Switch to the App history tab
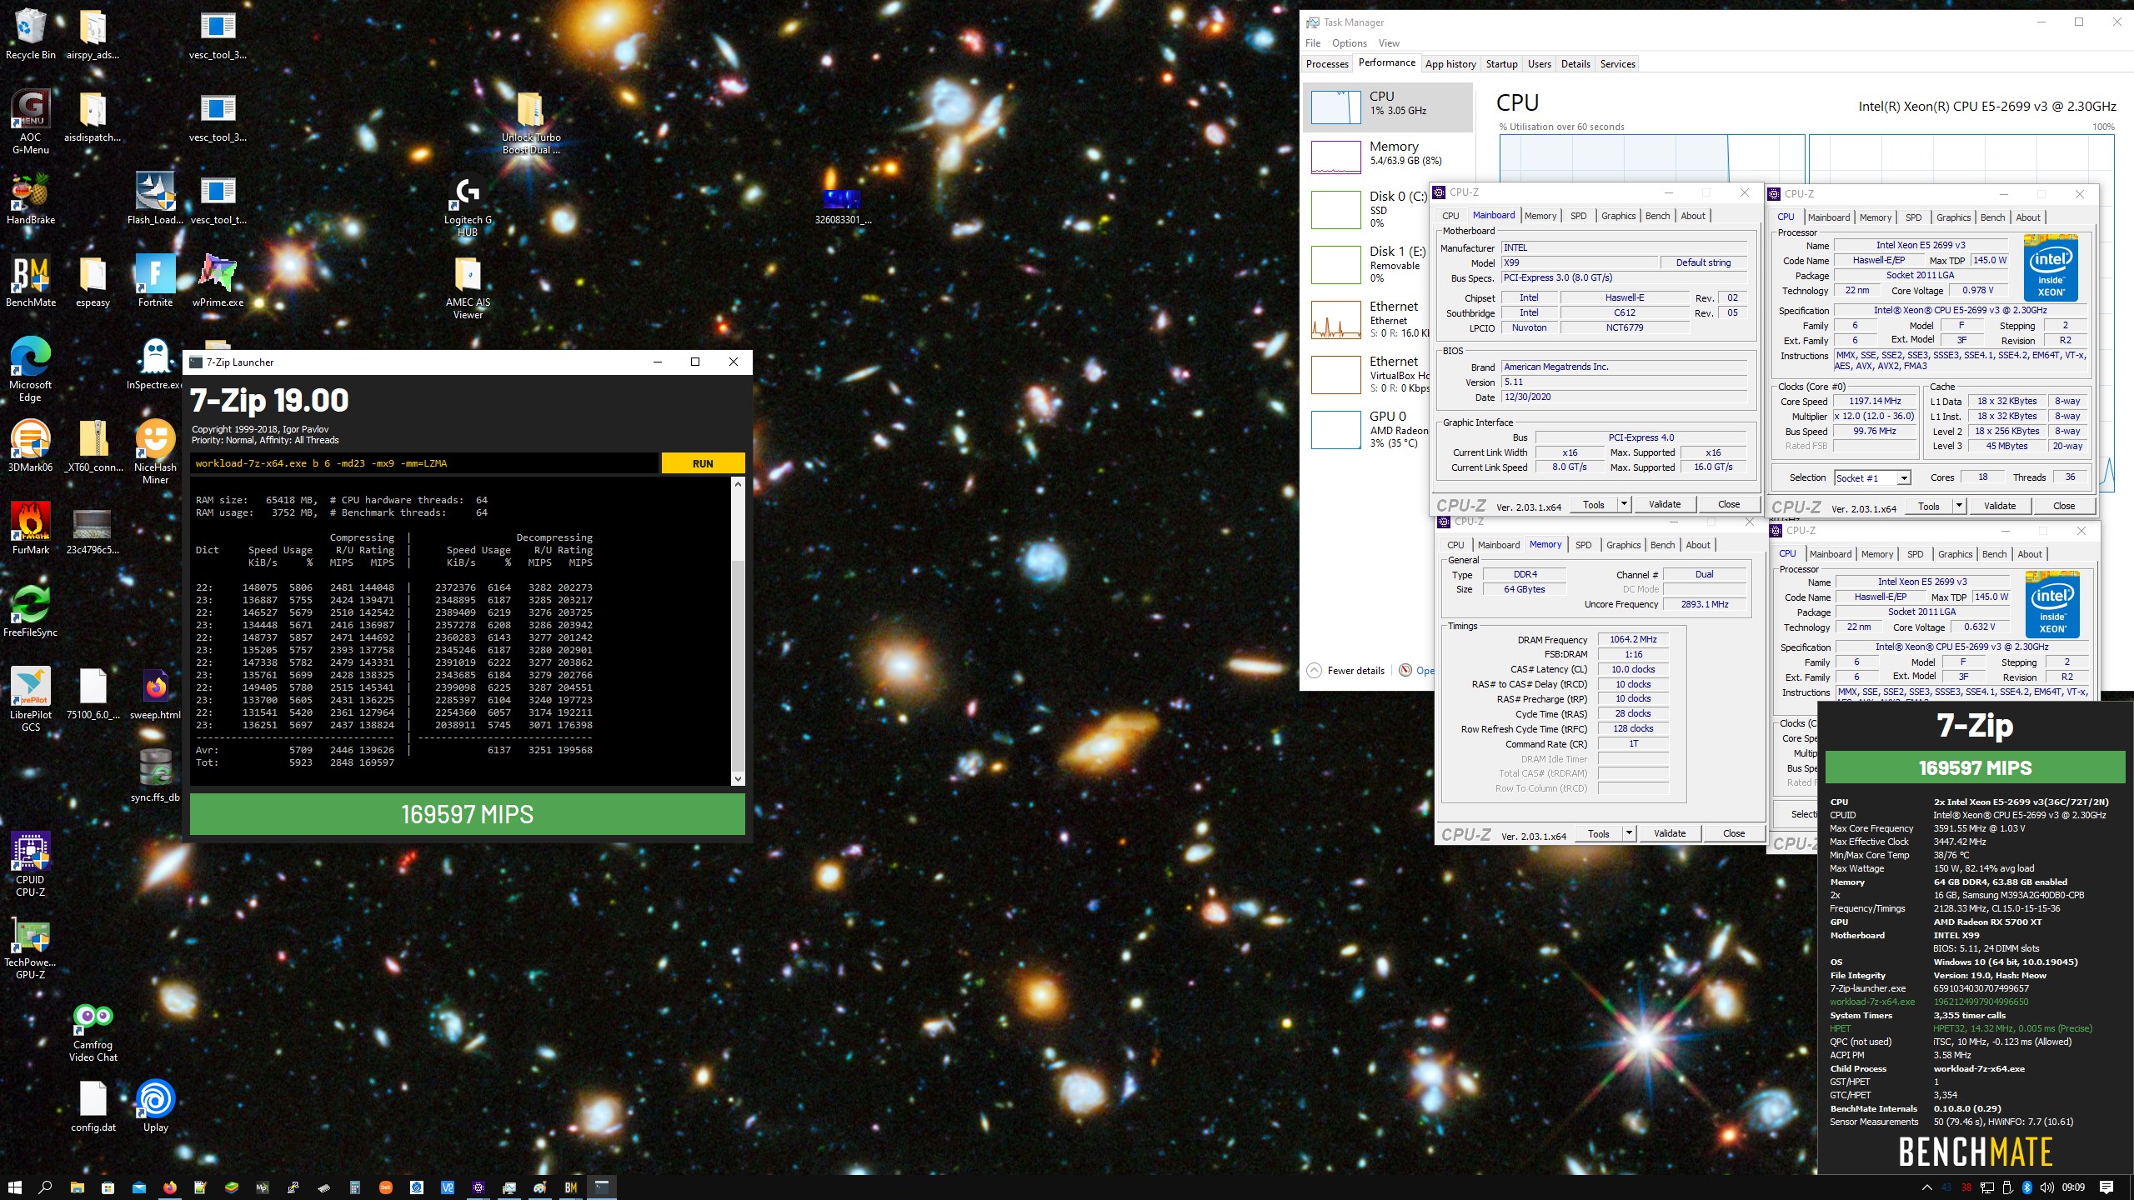 [1450, 63]
